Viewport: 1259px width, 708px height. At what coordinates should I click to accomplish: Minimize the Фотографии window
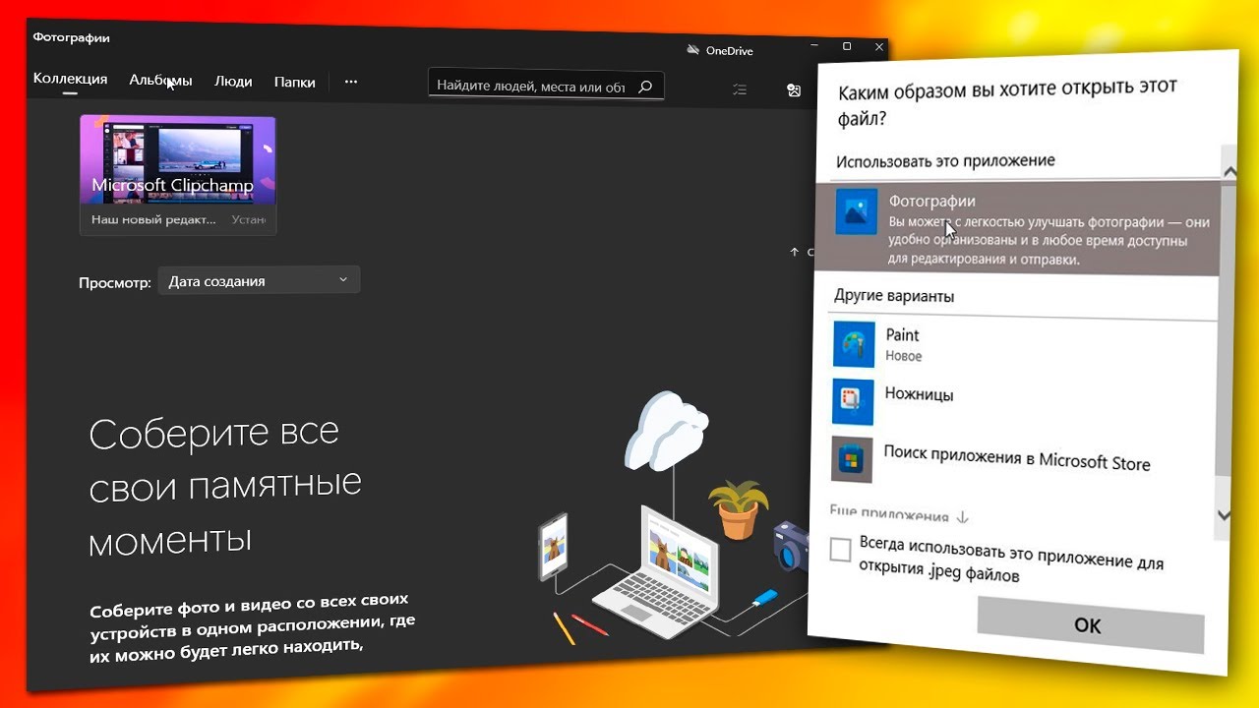tap(815, 46)
